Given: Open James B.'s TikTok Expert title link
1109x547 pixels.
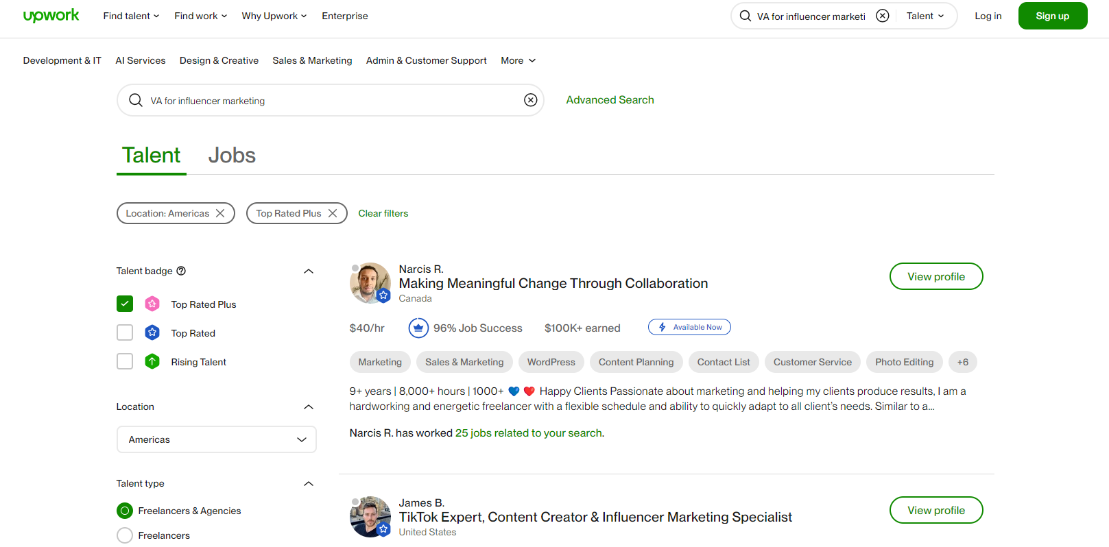Looking at the screenshot, I should [595, 517].
